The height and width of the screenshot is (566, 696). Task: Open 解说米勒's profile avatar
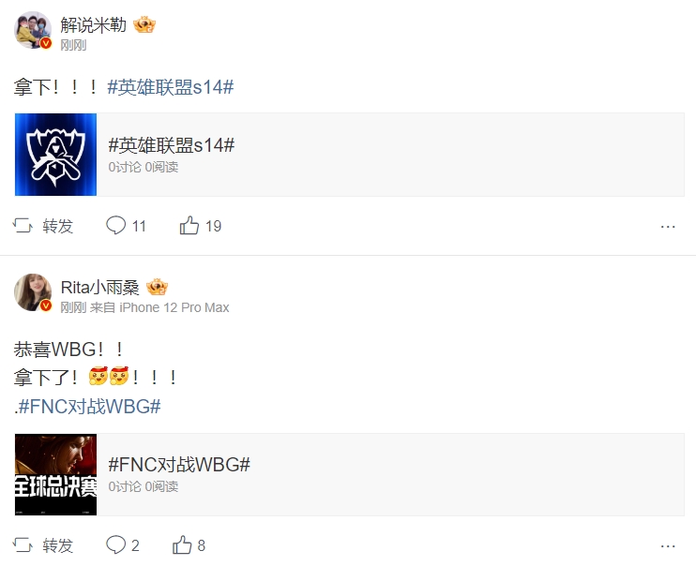pos(33,30)
